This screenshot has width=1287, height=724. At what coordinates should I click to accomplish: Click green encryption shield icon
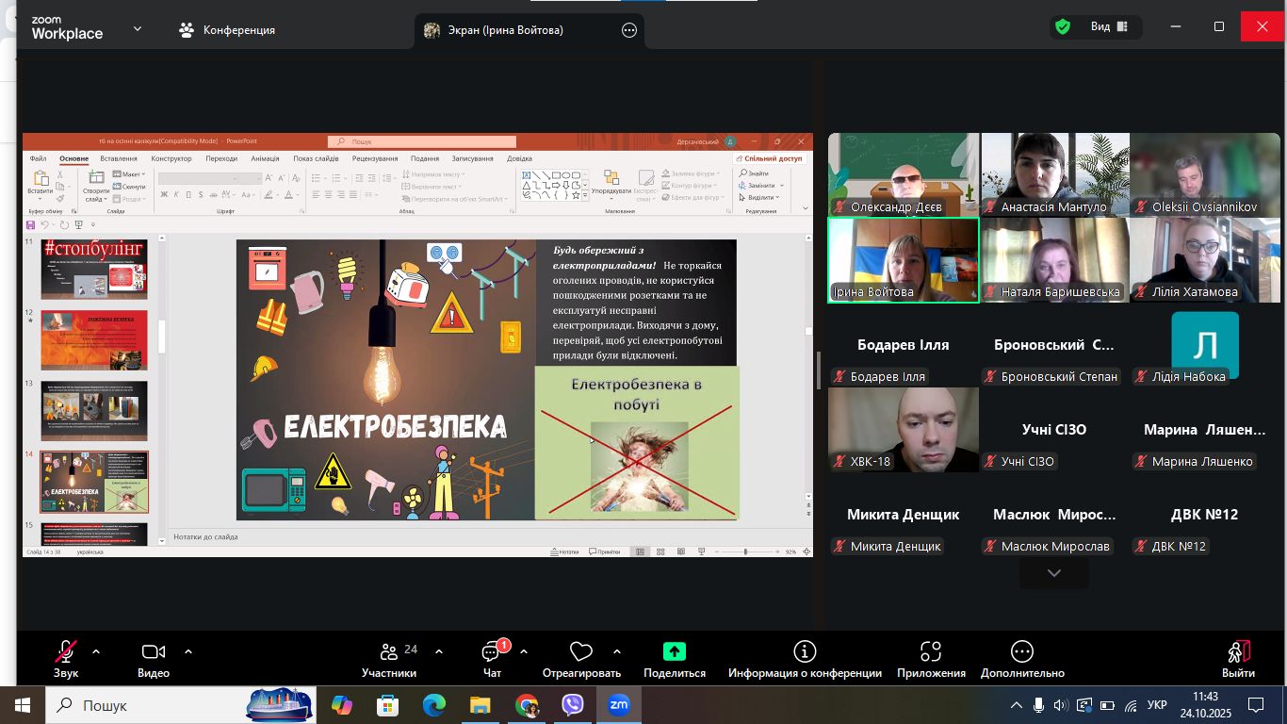coord(1063,26)
